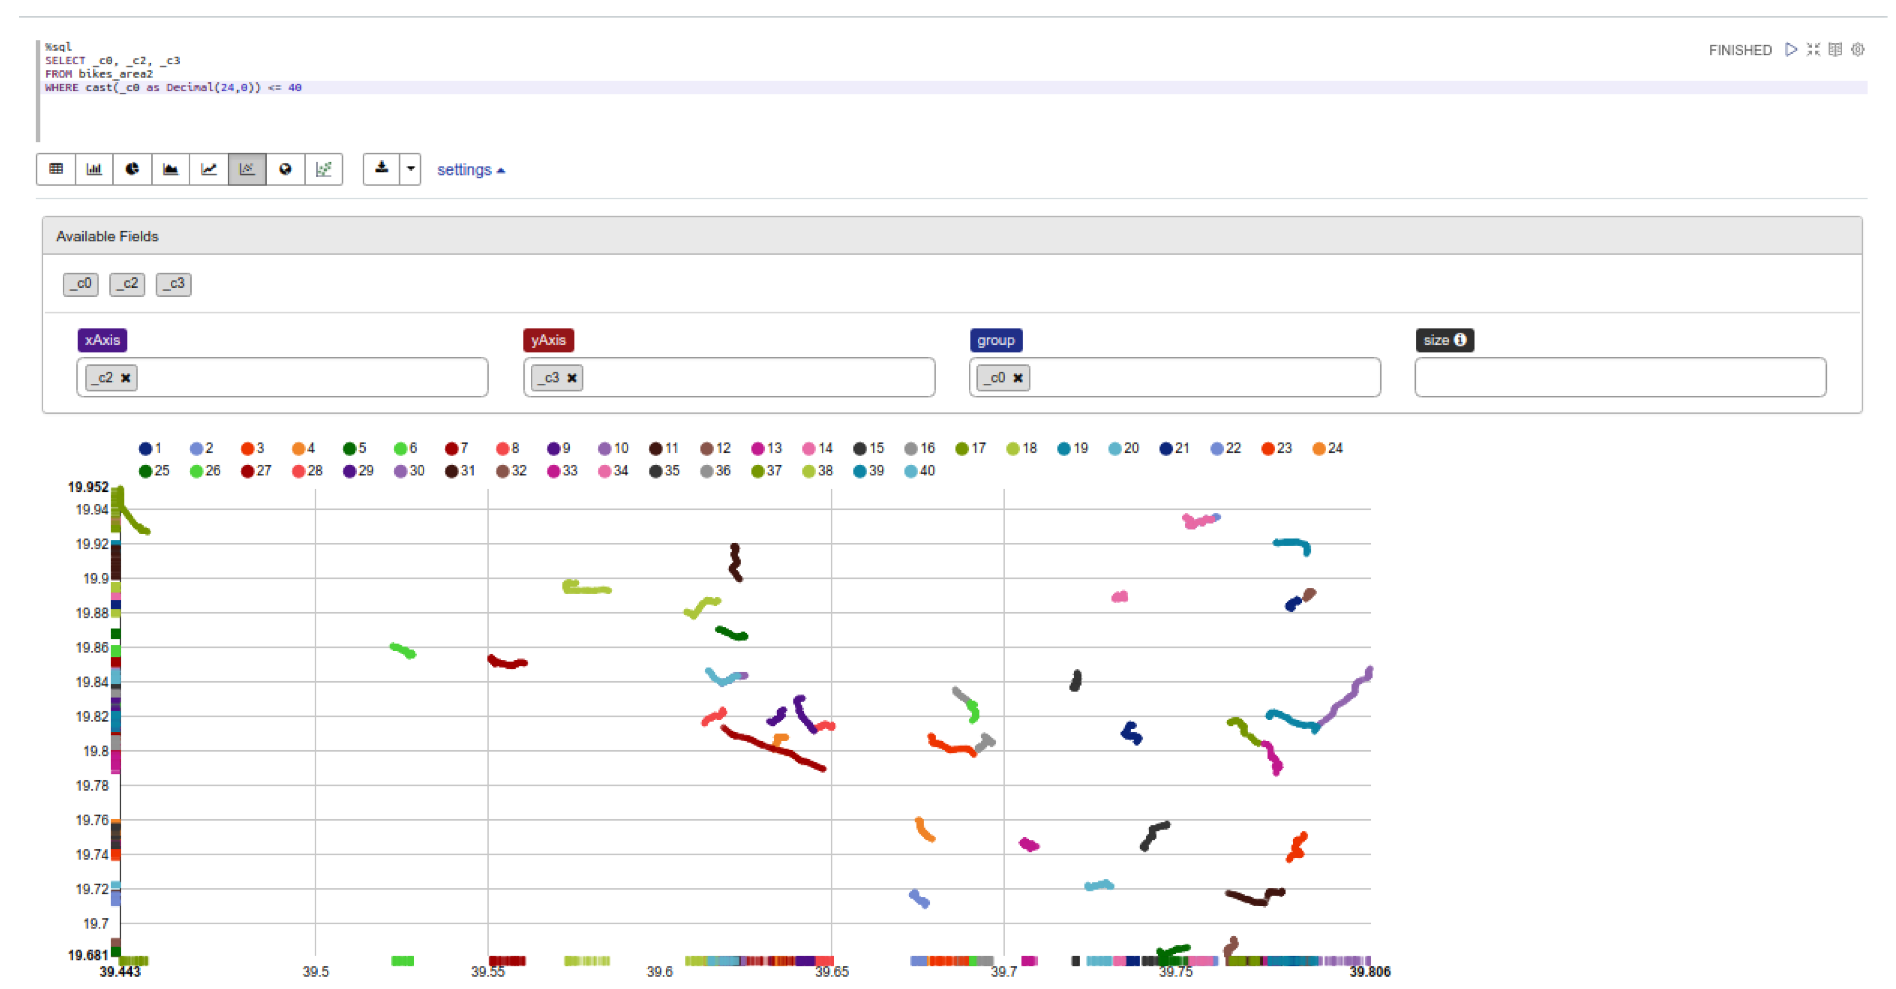
Task: Remove _c0 from the group field
Action: coord(1018,378)
